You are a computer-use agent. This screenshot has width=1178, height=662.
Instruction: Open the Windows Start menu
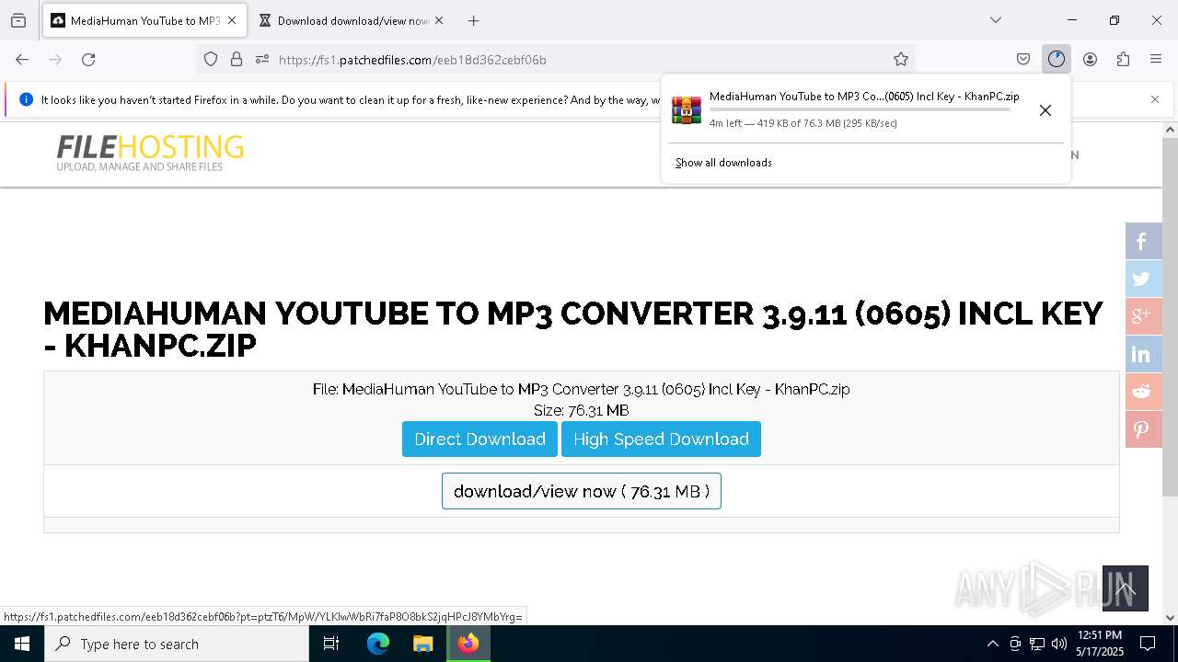click(x=22, y=644)
